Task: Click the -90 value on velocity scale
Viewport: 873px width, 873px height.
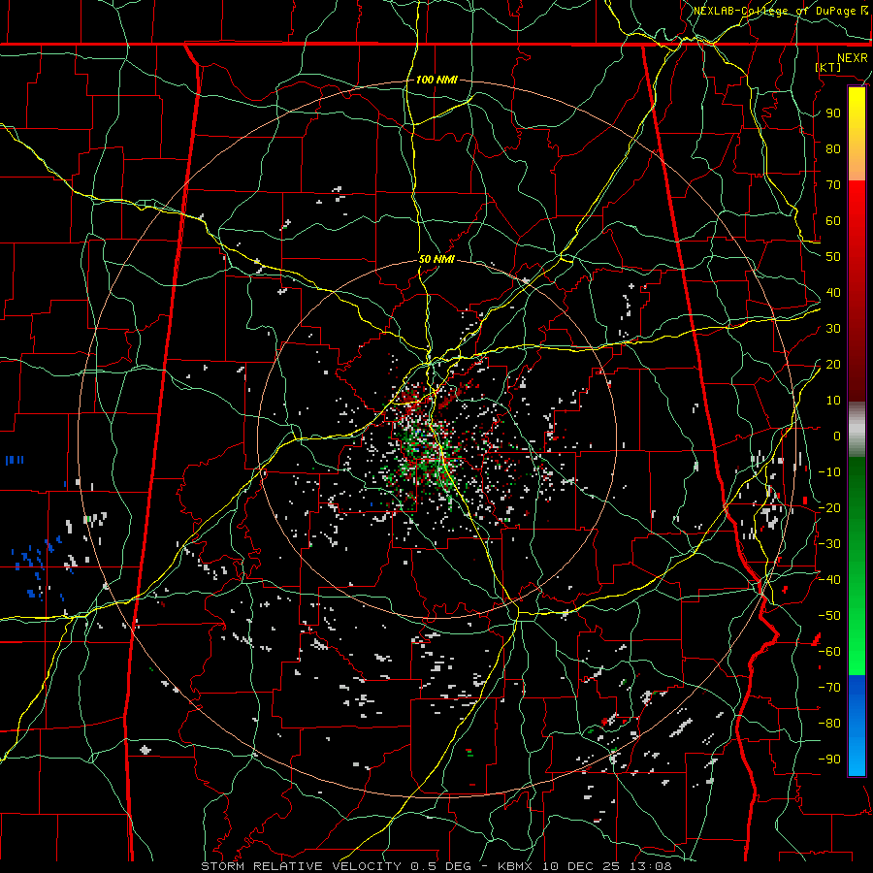Action: [829, 760]
